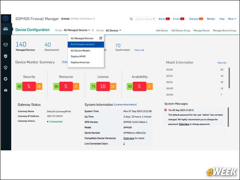Click the License red 10 status box
This screenshot has width=240, height=180.
pyautogui.click(x=103, y=86)
